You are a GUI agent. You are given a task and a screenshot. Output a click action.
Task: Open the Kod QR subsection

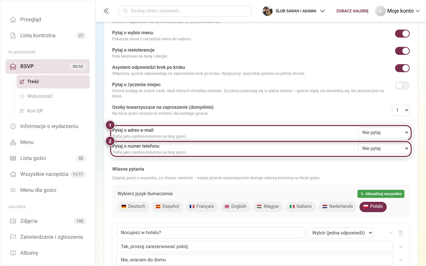pyautogui.click(x=53, y=111)
